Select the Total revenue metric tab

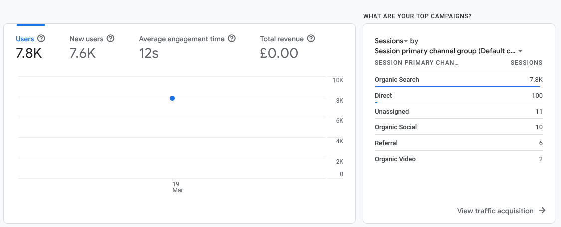[x=287, y=46]
